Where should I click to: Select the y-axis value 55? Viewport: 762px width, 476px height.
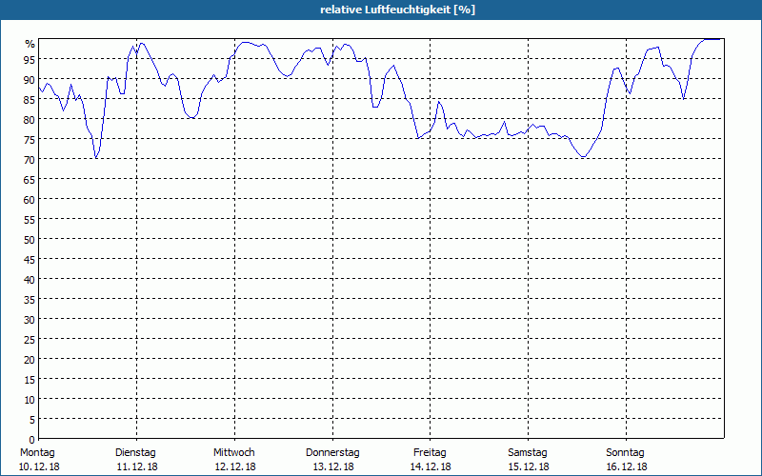click(x=30, y=220)
